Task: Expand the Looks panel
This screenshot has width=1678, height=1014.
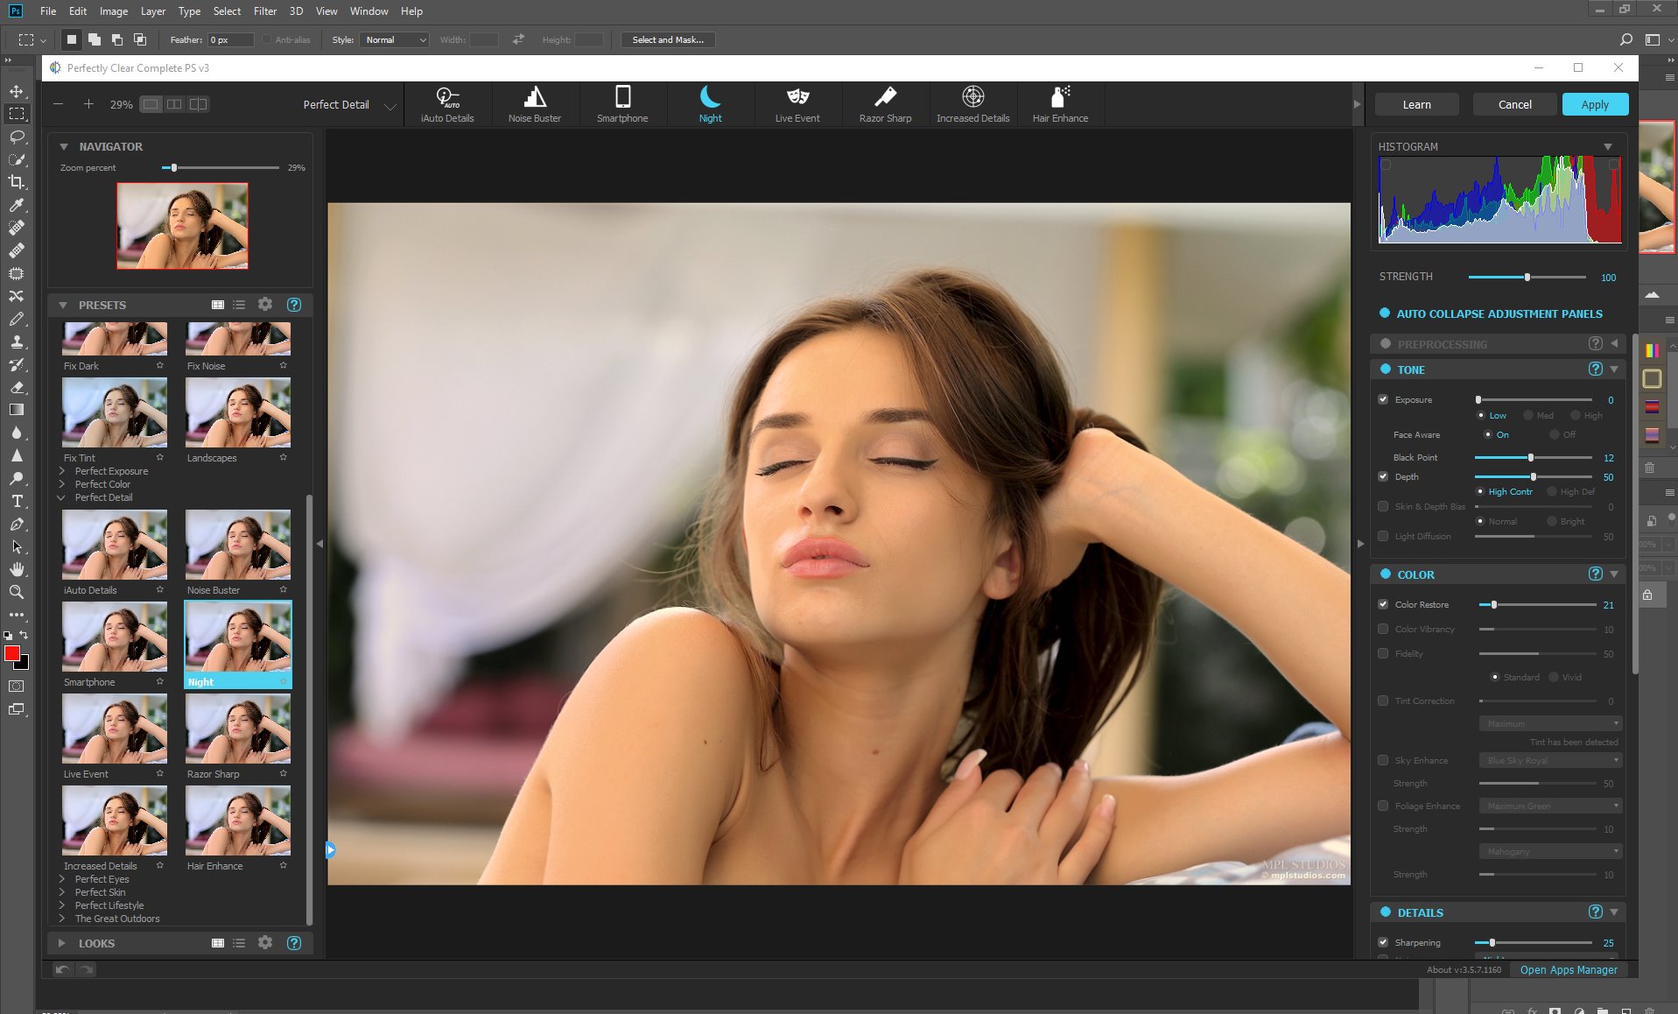Action: coord(61,943)
